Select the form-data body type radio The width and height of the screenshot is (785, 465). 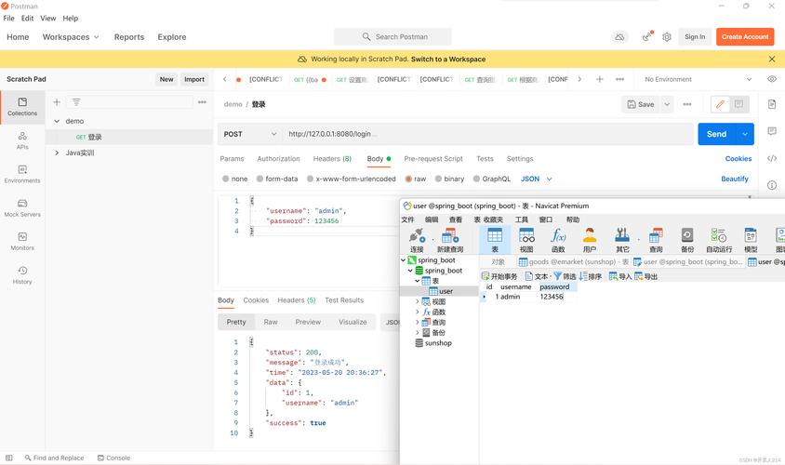pos(259,179)
